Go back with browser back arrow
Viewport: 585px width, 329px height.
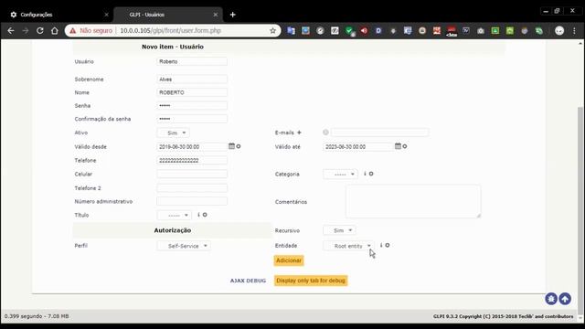11,30
